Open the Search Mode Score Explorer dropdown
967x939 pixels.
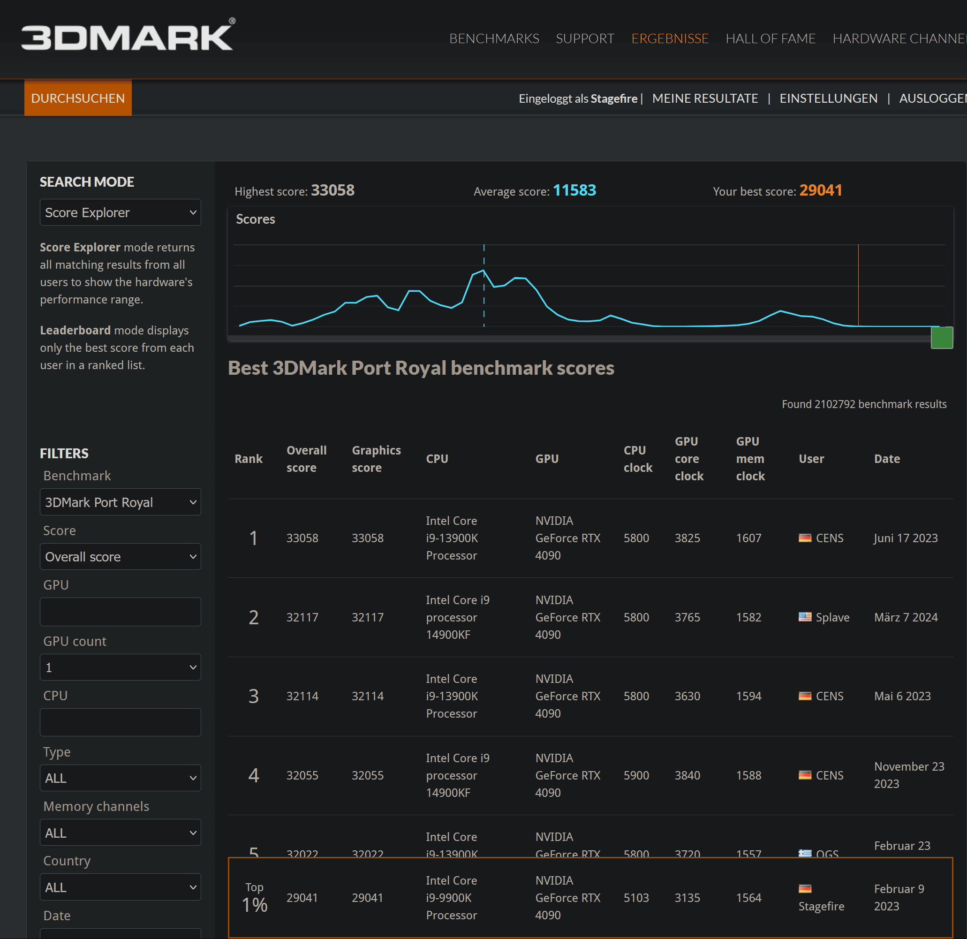121,212
